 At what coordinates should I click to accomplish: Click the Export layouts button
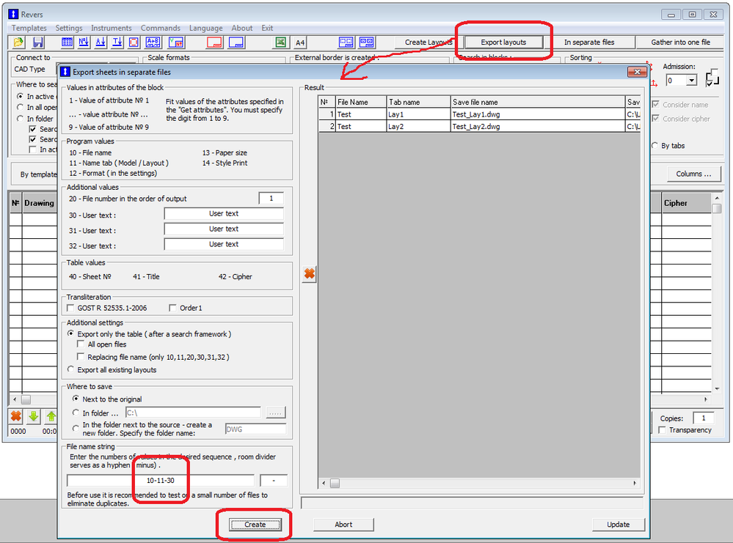(503, 43)
